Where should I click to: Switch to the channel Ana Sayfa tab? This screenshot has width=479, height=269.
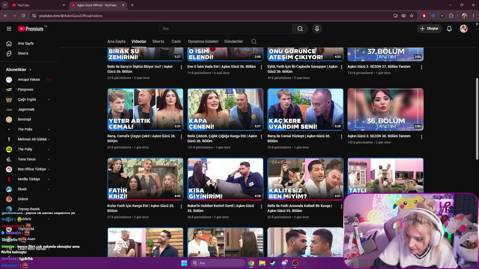click(x=116, y=41)
